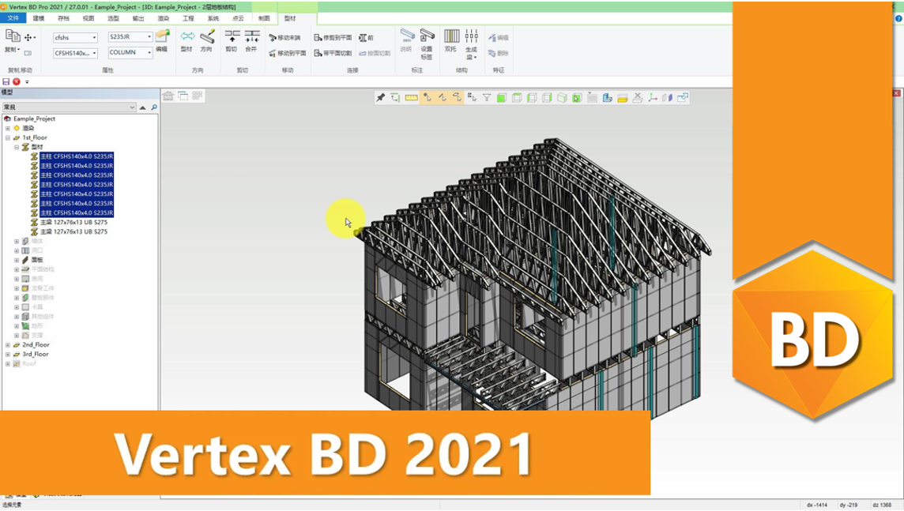Click the dy -219 status bar value
Image resolution: width=904 pixels, height=511 pixels.
coord(849,505)
